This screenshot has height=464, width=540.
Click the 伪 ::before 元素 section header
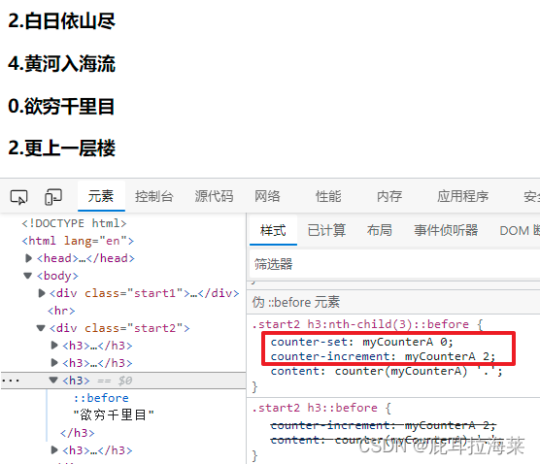coord(296,302)
